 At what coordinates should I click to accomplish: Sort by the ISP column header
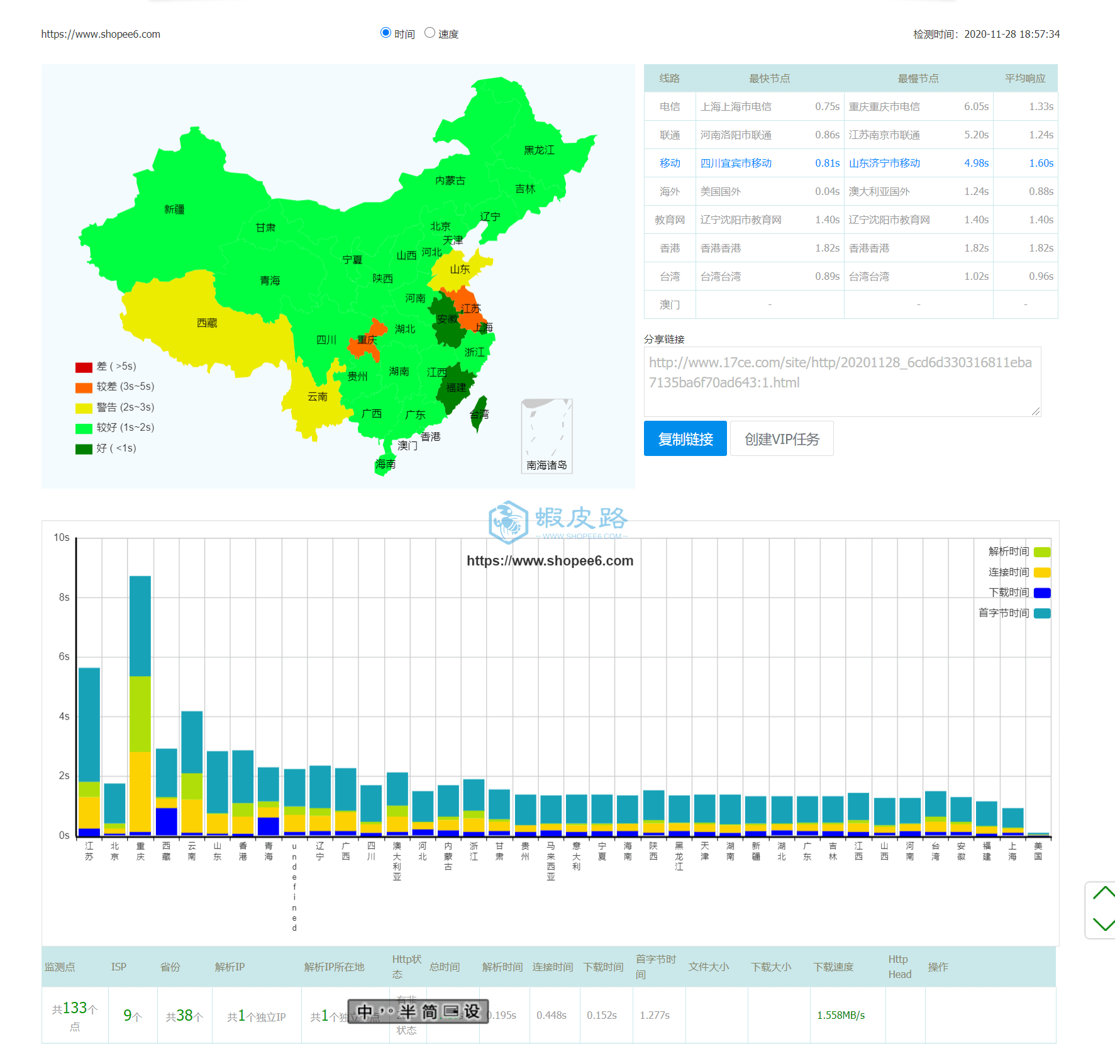pos(119,967)
